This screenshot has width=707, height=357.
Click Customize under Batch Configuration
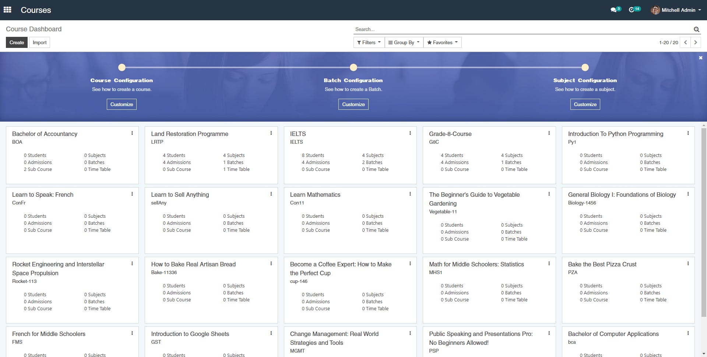(353, 104)
